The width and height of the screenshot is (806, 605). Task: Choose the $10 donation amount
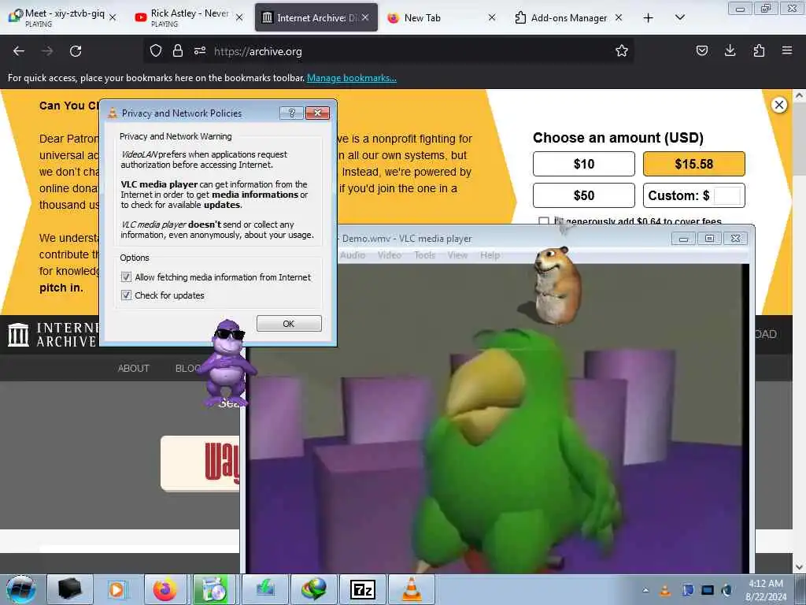click(x=584, y=164)
